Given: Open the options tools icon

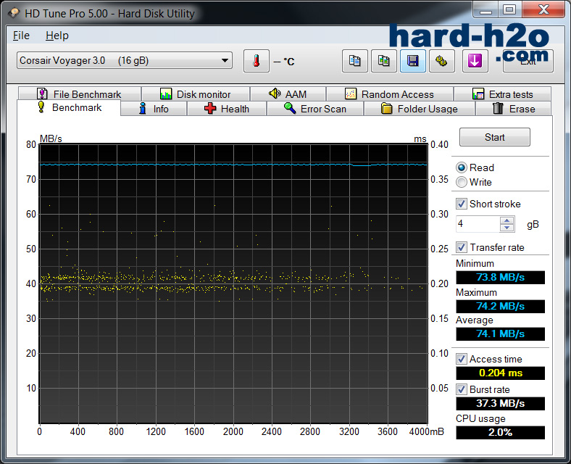Looking at the screenshot, I should 441,61.
